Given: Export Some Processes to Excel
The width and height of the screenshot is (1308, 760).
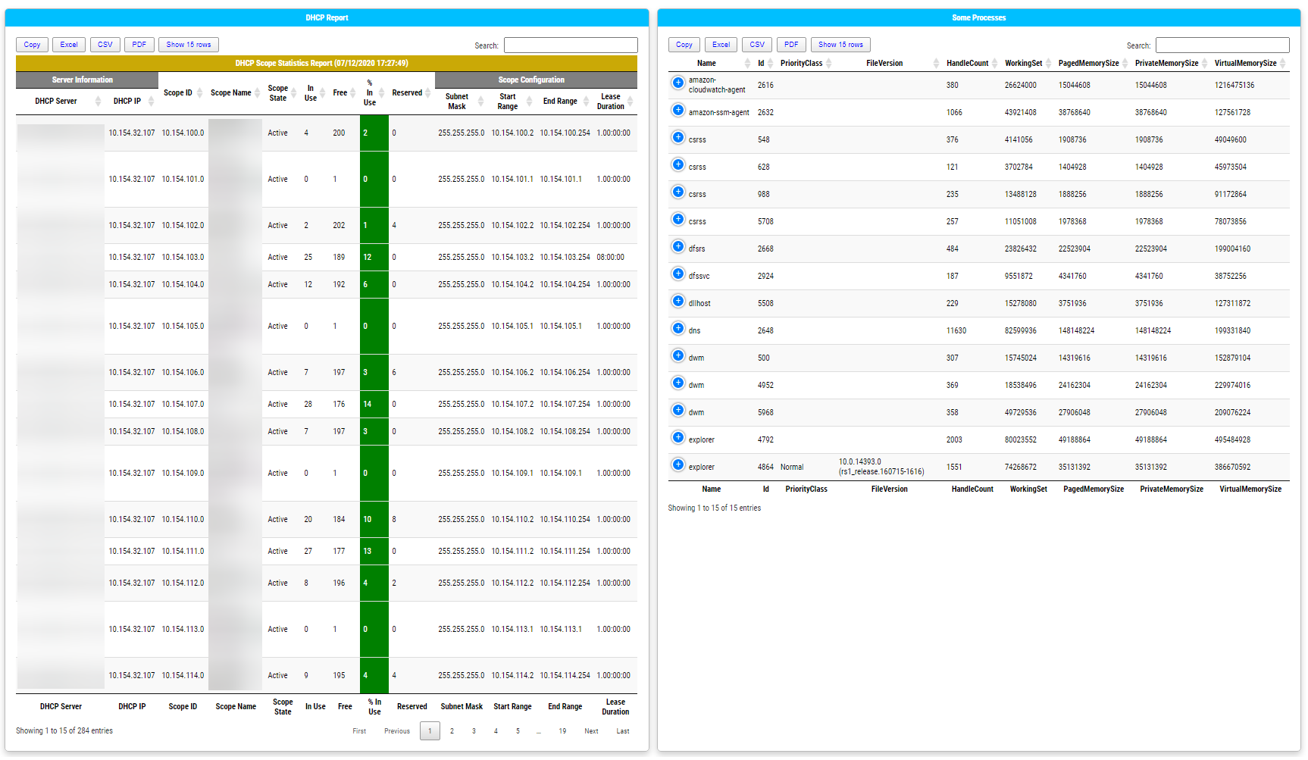Looking at the screenshot, I should (721, 44).
